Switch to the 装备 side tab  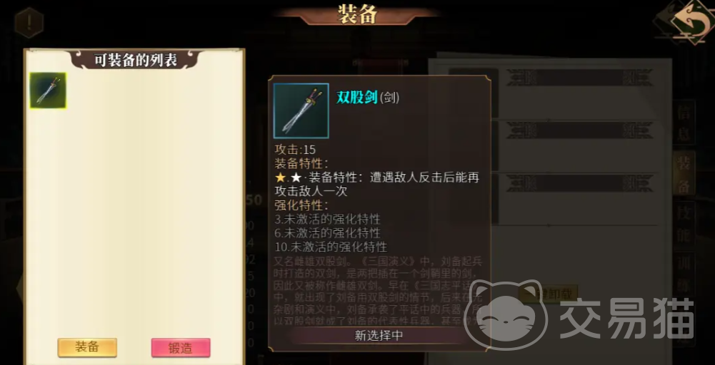point(684,174)
